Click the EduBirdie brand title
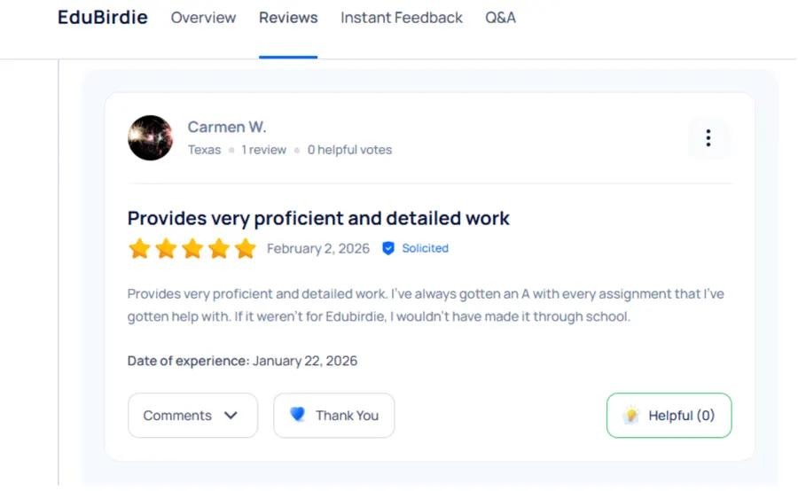 pyautogui.click(x=103, y=18)
